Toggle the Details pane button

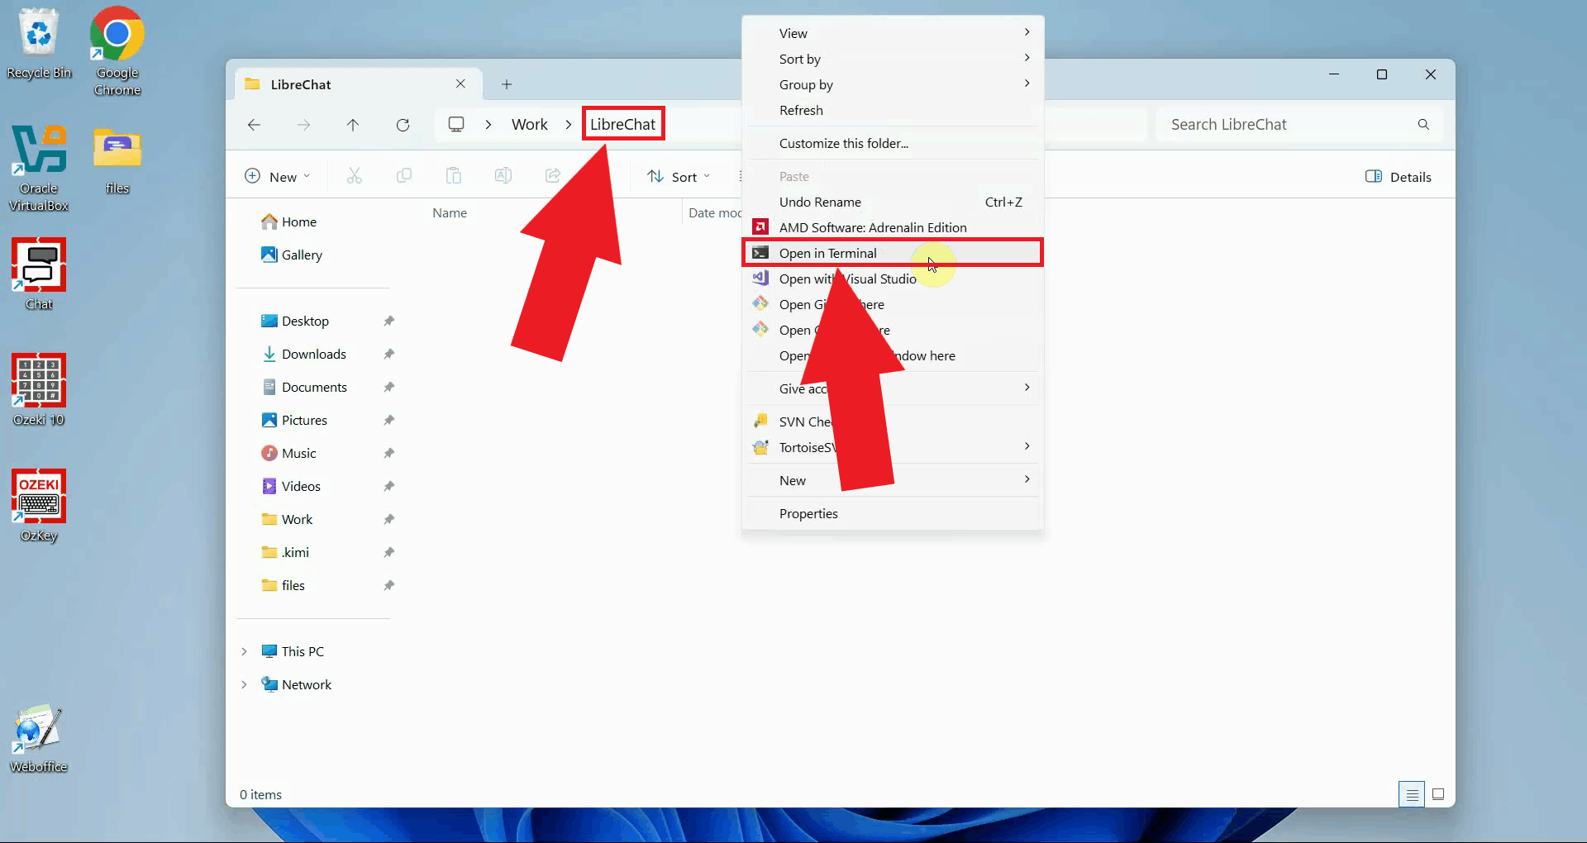1399,177
